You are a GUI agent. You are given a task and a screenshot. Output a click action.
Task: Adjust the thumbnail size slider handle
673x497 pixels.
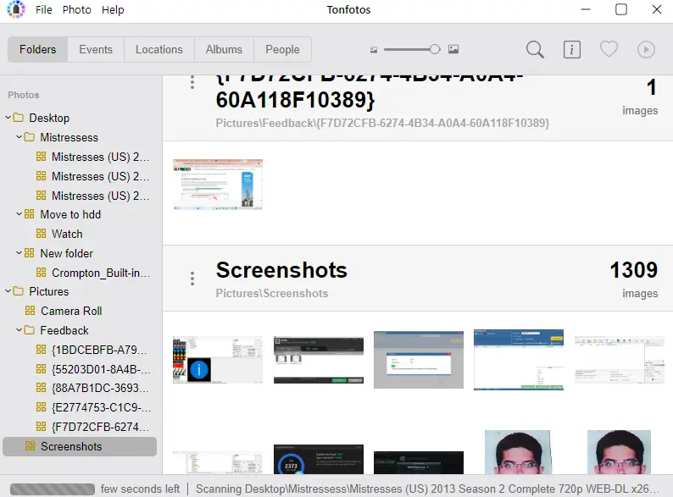[x=435, y=49]
